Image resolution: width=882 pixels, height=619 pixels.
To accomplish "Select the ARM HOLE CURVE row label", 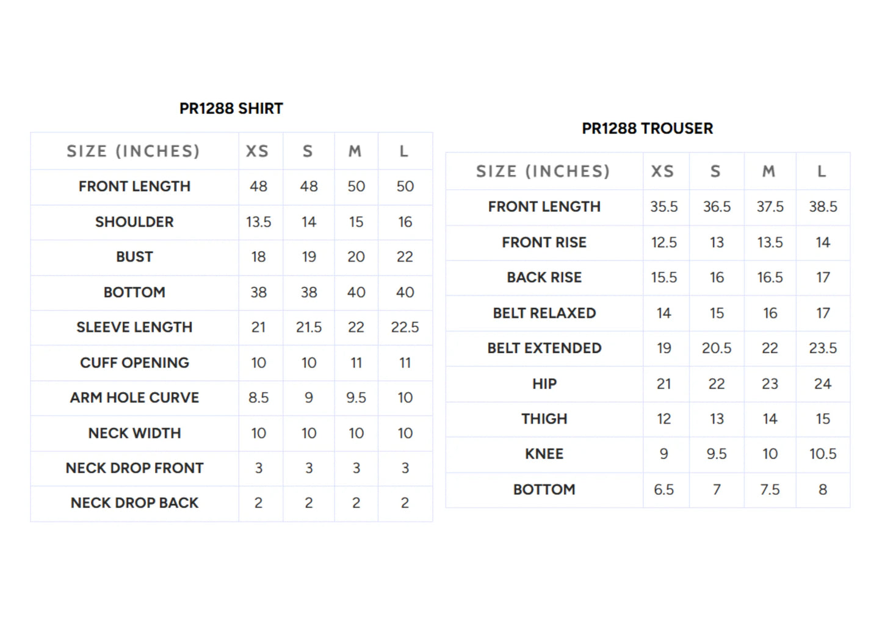I will (134, 398).
